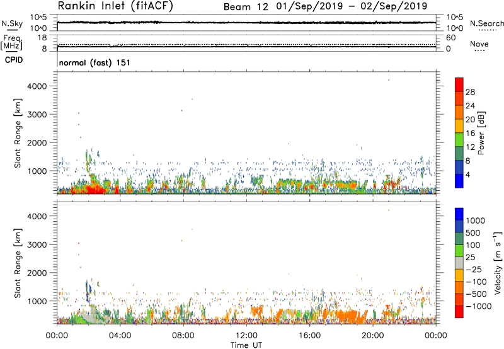
Task: Click the date range '01/Sep/2019 - 02/Sep/2019'
Action: click(x=352, y=6)
